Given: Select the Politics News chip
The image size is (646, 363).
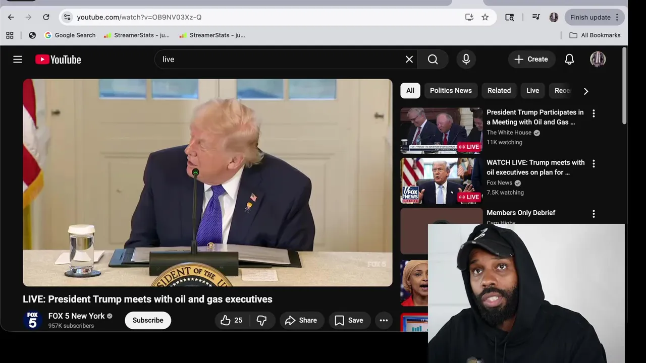Looking at the screenshot, I should (x=451, y=91).
